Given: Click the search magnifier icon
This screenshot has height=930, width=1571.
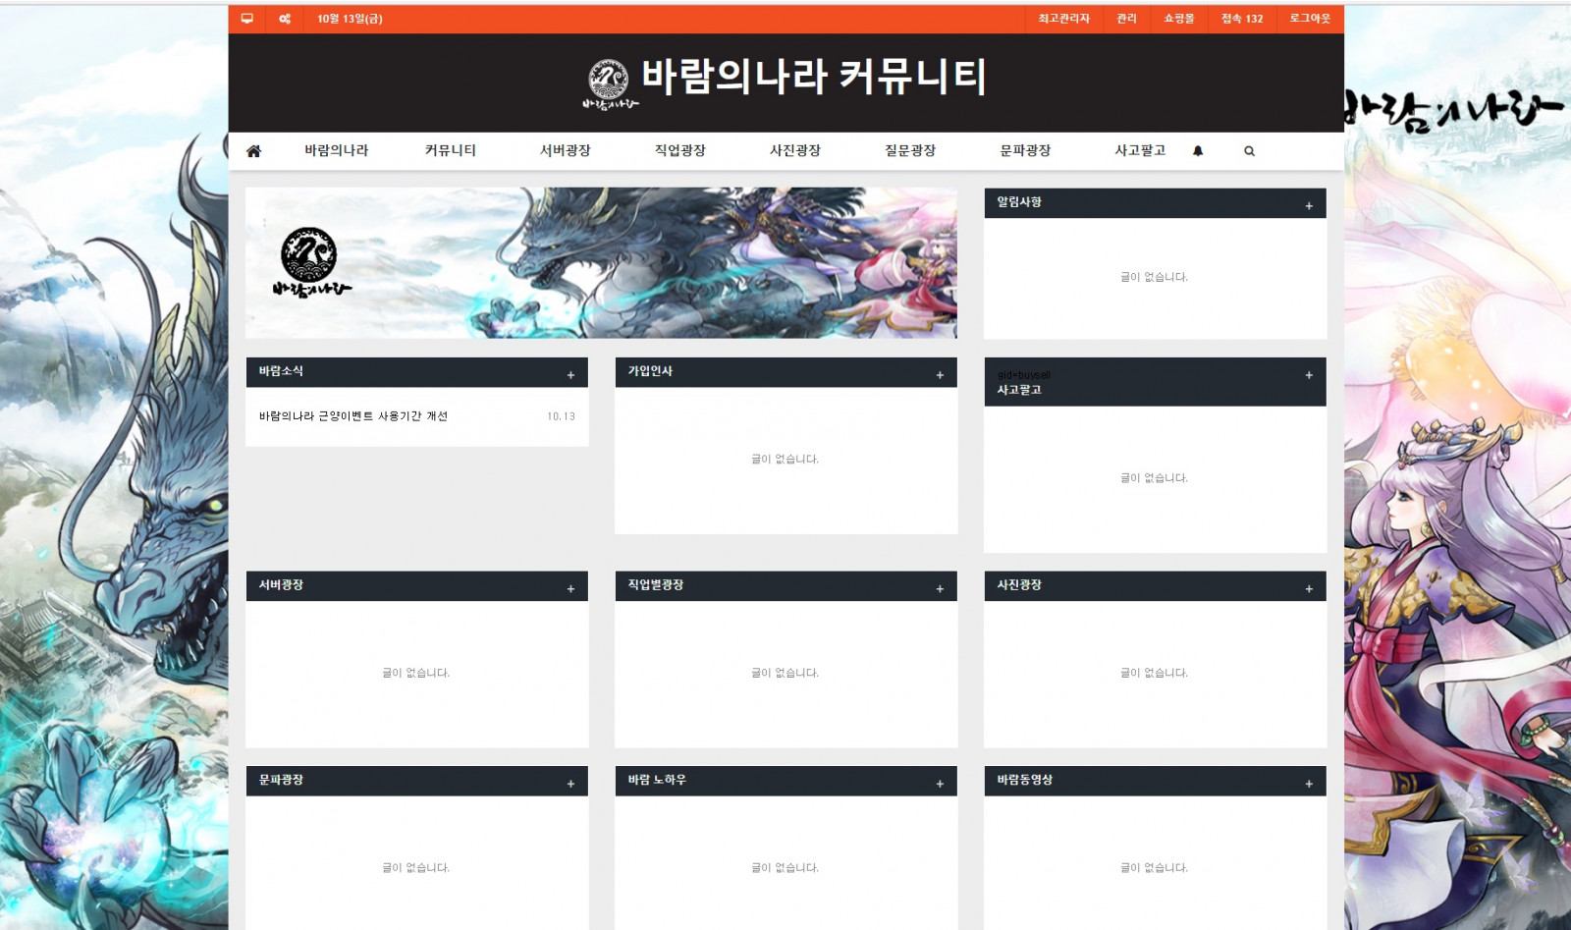Looking at the screenshot, I should (x=1249, y=151).
